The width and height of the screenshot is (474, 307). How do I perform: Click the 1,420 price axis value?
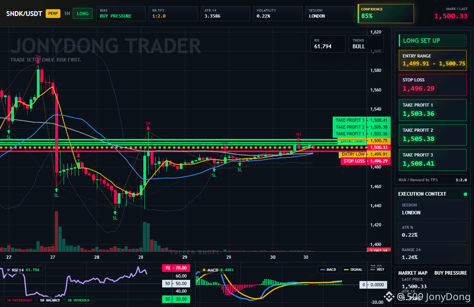click(x=376, y=225)
